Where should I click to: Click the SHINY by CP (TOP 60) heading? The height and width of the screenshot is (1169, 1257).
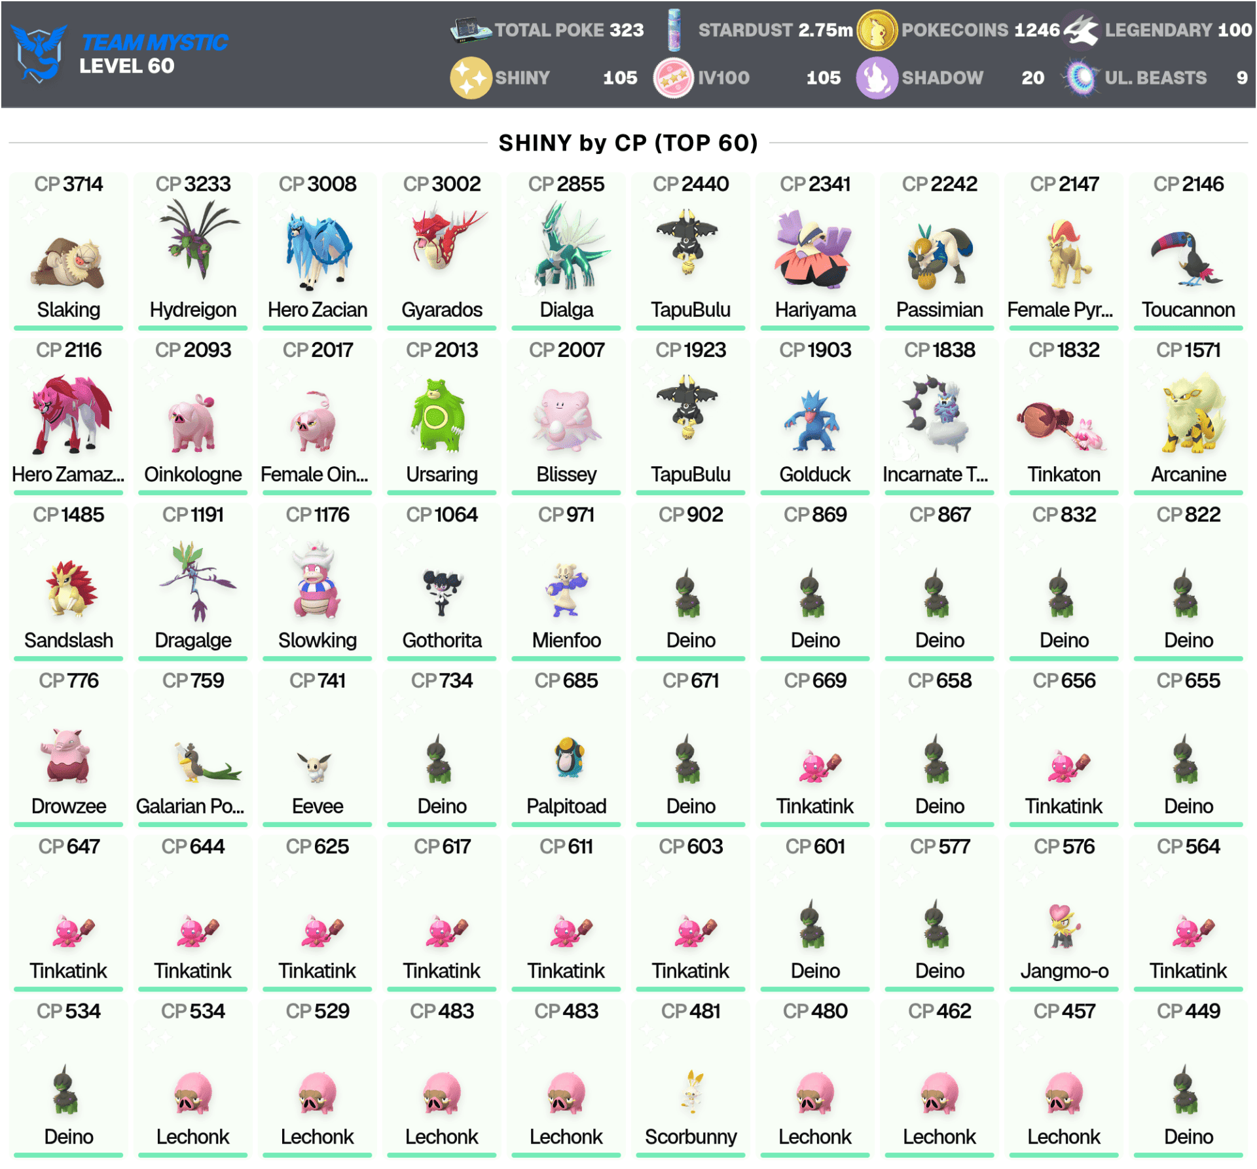[x=628, y=143]
